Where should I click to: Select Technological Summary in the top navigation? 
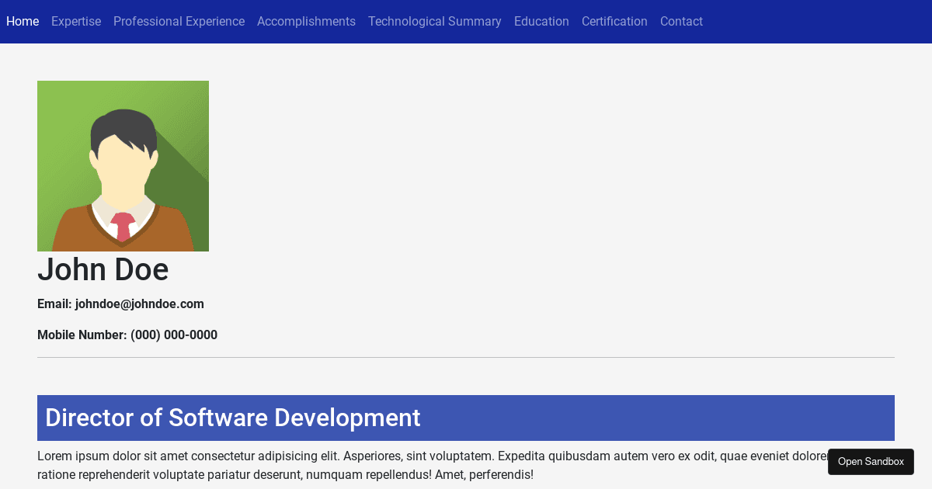tap(434, 22)
